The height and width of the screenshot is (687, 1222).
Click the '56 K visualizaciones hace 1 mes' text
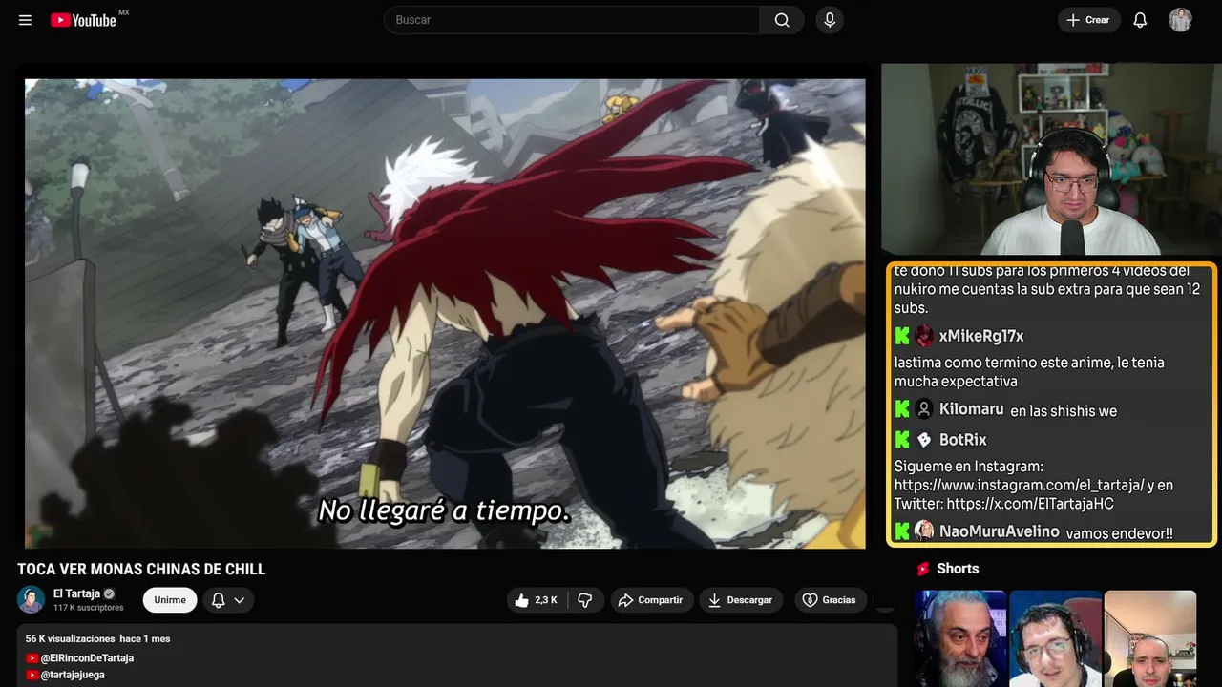pos(97,638)
